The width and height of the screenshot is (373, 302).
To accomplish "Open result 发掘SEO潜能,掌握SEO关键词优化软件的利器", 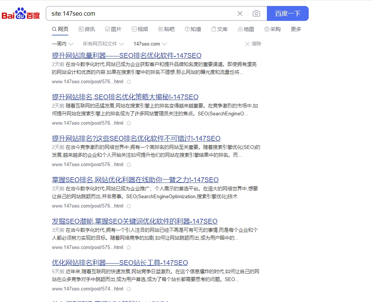I will click(x=135, y=221).
